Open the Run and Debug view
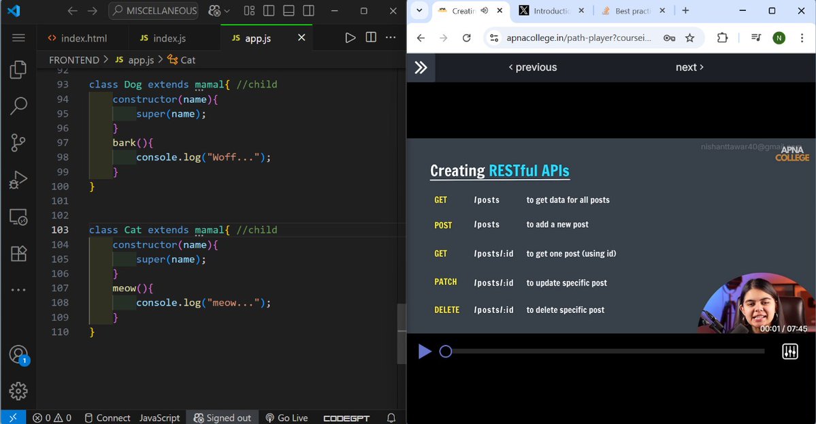The width and height of the screenshot is (816, 424). click(x=18, y=180)
